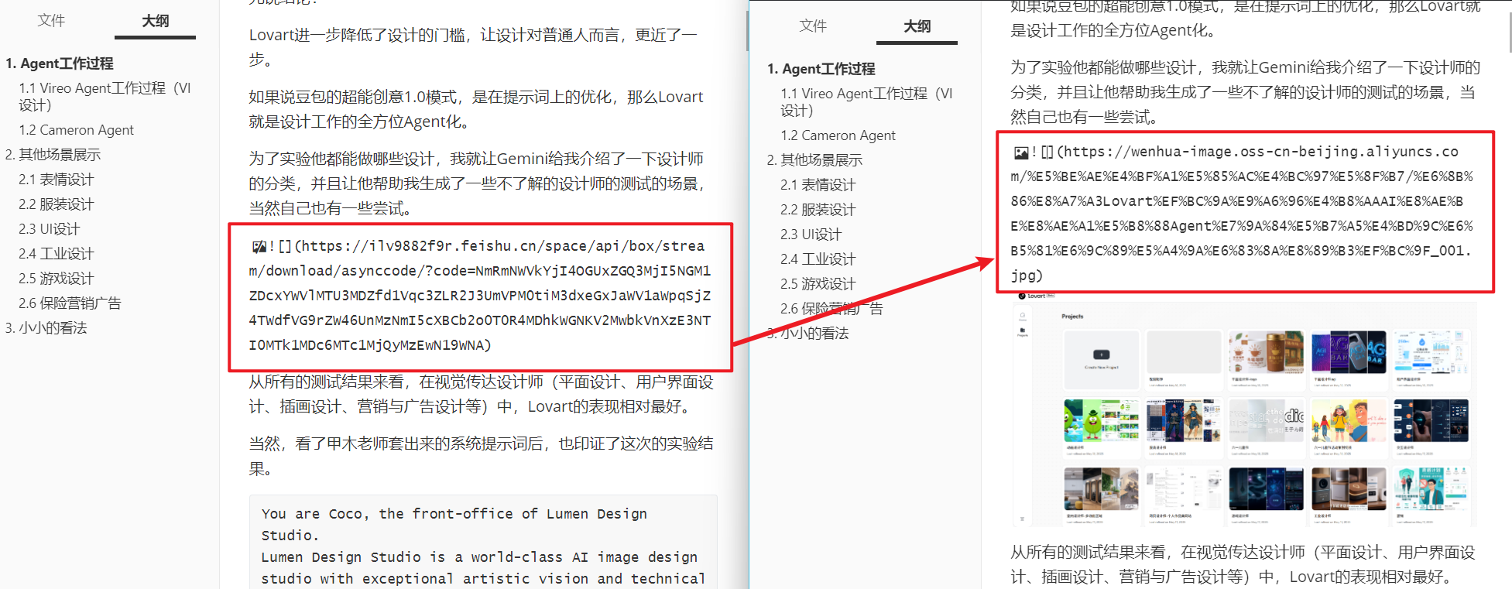1512x589 pixels.
Task: Click '如果说豆包的超能创意1.0模式' paragraph in left document
Action: tap(476, 109)
